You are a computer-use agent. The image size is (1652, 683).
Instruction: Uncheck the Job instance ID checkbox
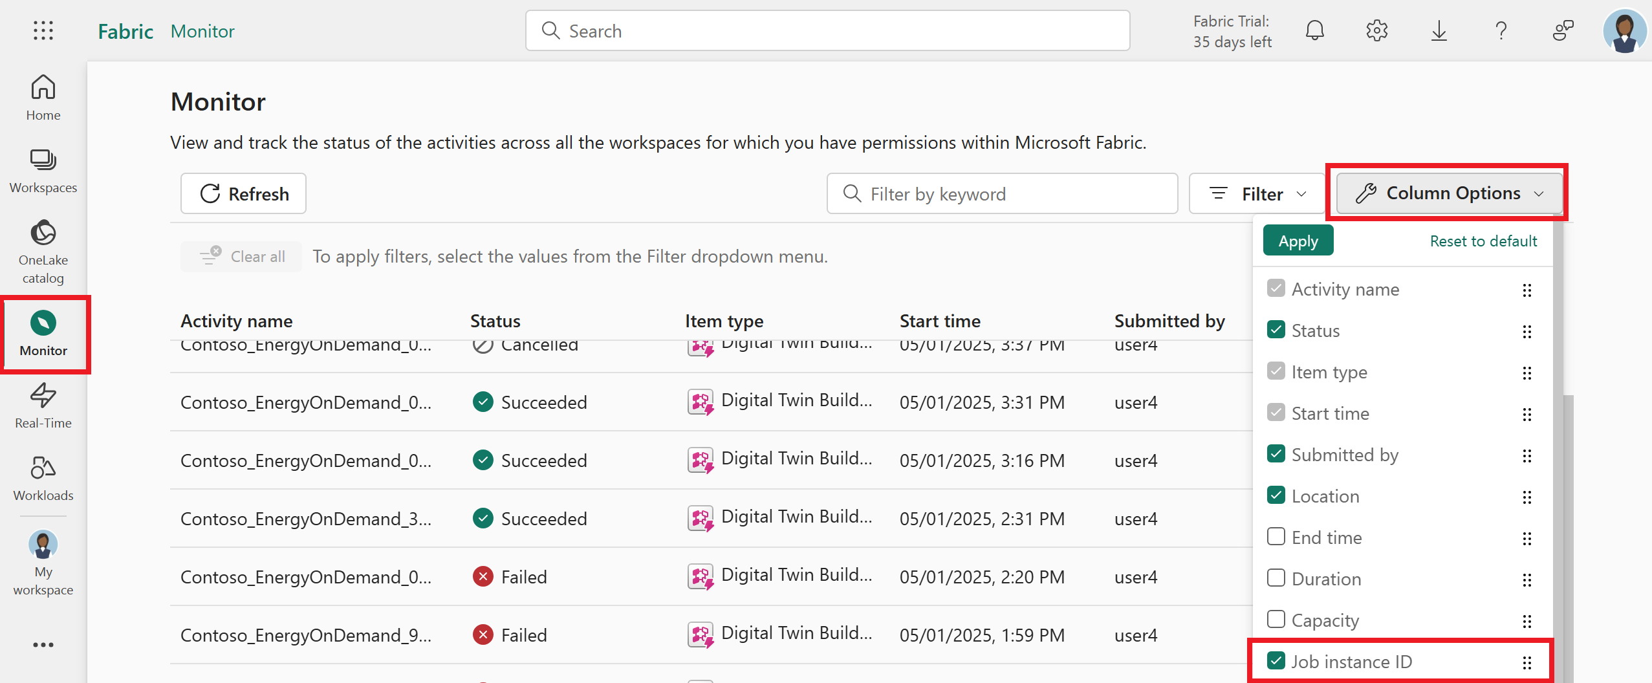click(x=1276, y=661)
